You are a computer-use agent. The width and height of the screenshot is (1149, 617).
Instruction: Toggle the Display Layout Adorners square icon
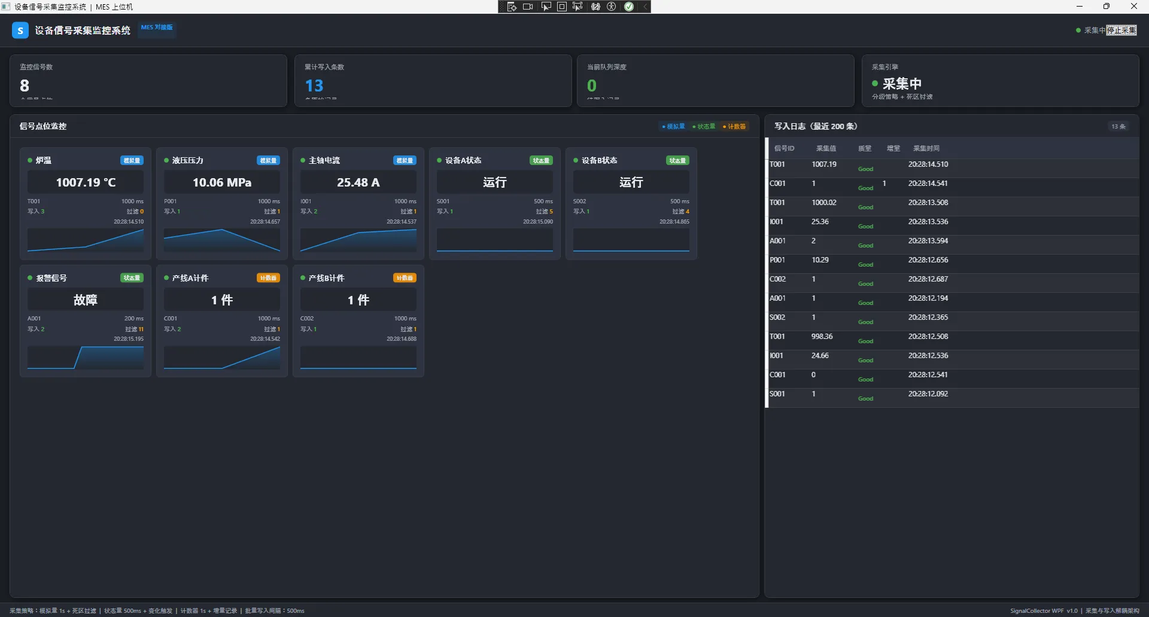[562, 7]
